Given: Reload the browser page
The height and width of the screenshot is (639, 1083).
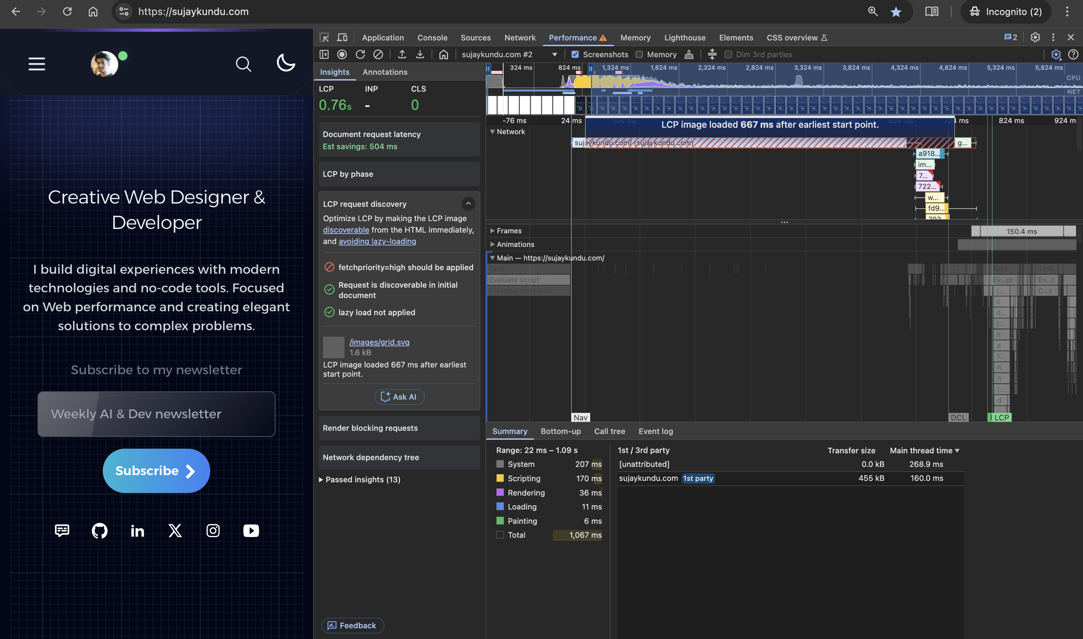Looking at the screenshot, I should point(67,11).
